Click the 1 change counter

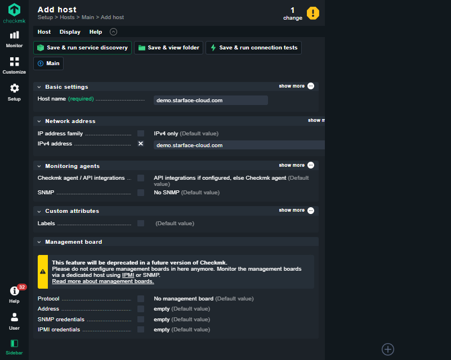(x=293, y=14)
